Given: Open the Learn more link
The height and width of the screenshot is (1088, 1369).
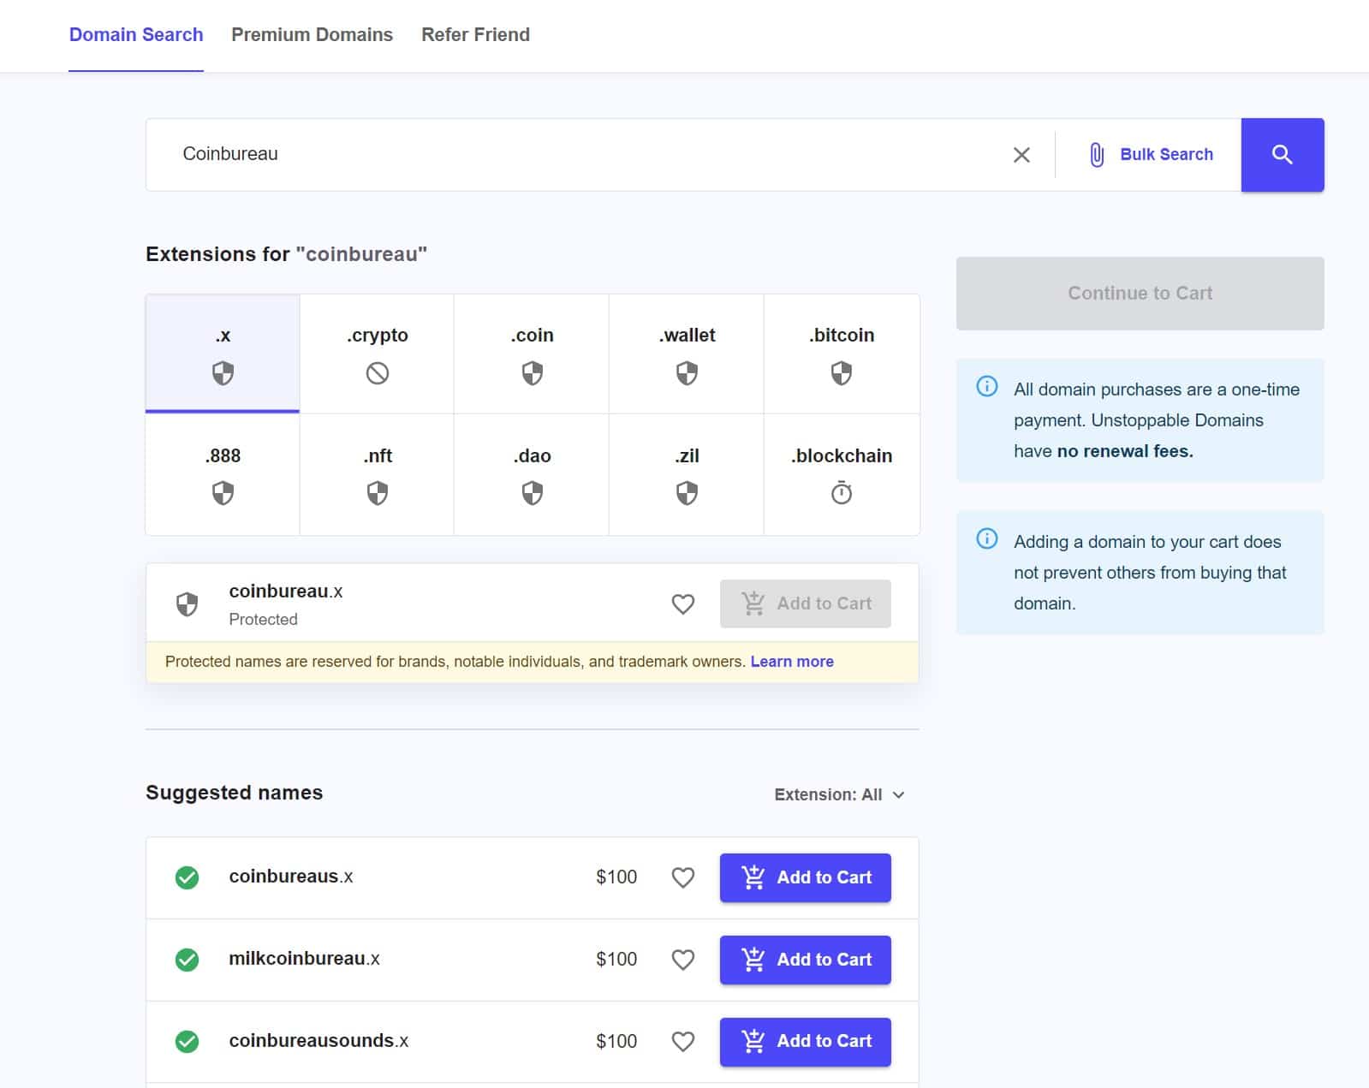Looking at the screenshot, I should click(791, 662).
